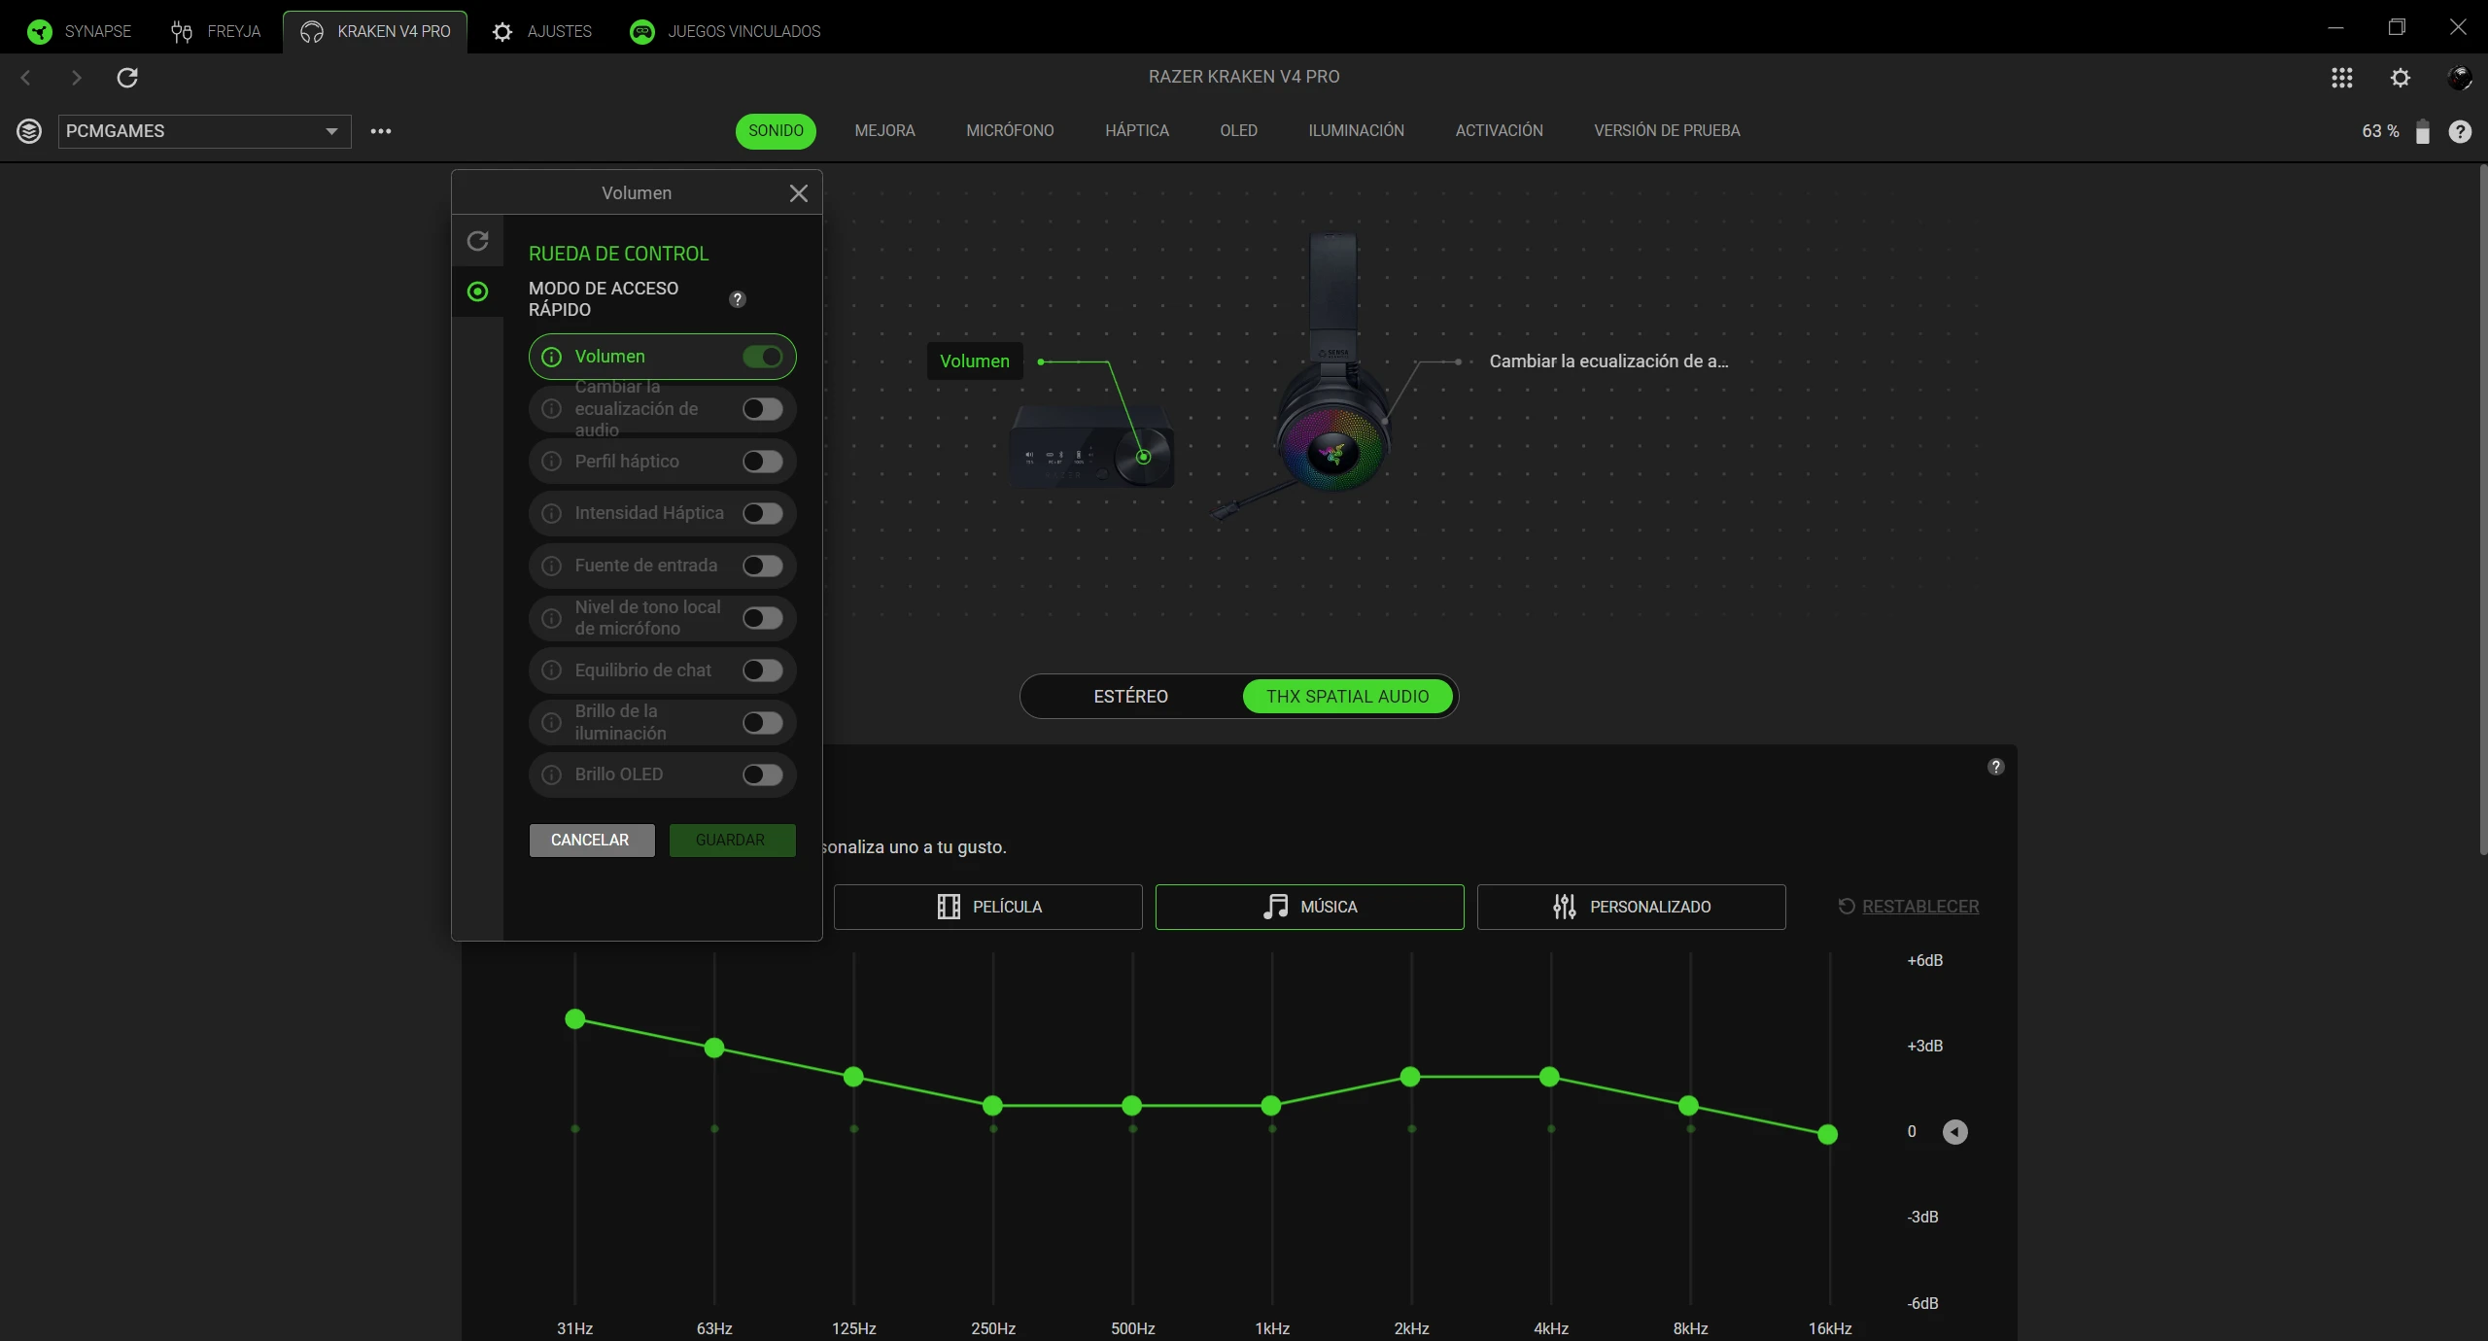Select THX SPATIAL AUDIO mode
Image resolution: width=2488 pixels, height=1341 pixels.
pos(1347,697)
